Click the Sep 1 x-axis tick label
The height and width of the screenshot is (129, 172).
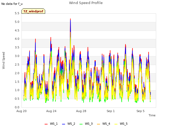click(x=111, y=111)
